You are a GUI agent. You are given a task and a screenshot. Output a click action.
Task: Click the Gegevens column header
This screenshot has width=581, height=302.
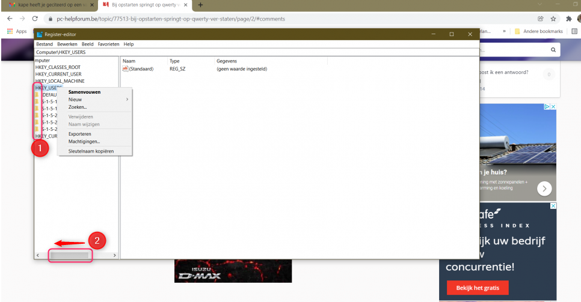(271, 61)
